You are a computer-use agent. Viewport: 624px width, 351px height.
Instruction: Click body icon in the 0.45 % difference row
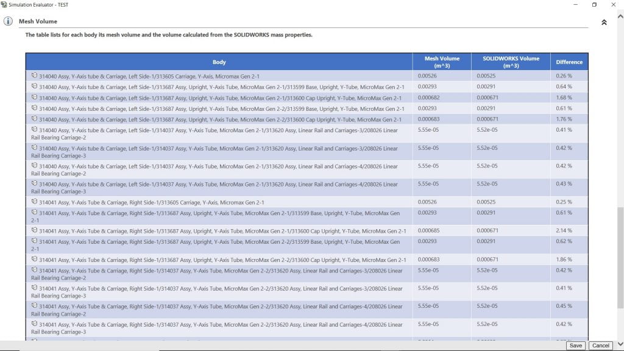point(34,306)
